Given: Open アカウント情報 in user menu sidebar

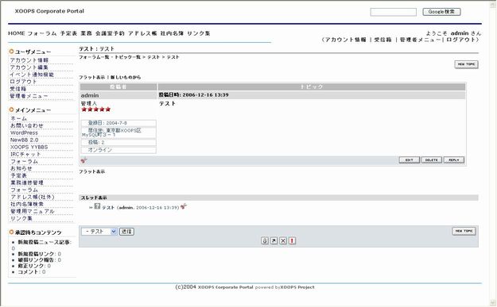Looking at the screenshot, I should point(29,60).
